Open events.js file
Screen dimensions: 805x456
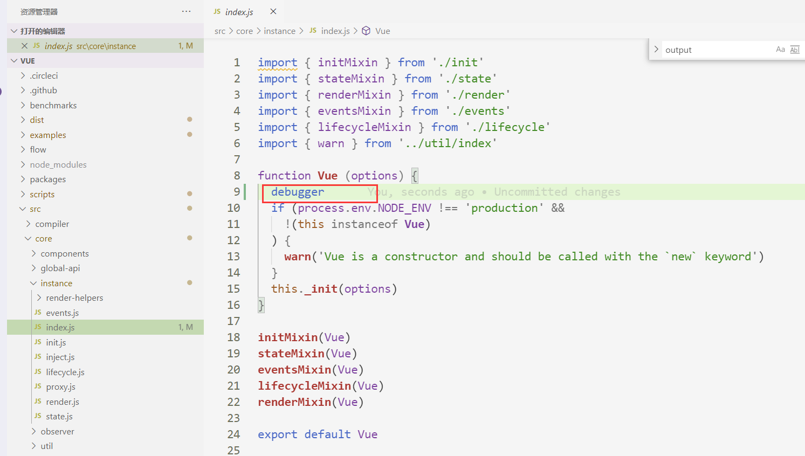click(105, 313)
